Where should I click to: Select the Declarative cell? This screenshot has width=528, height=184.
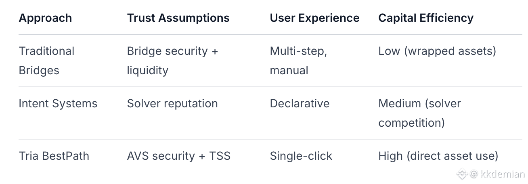click(x=300, y=104)
